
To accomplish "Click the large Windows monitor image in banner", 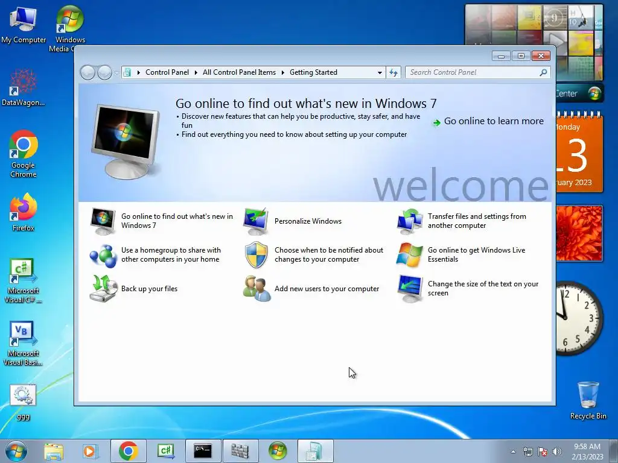I will [x=126, y=142].
